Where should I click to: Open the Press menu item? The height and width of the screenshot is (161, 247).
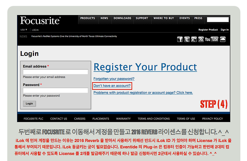[198, 18]
